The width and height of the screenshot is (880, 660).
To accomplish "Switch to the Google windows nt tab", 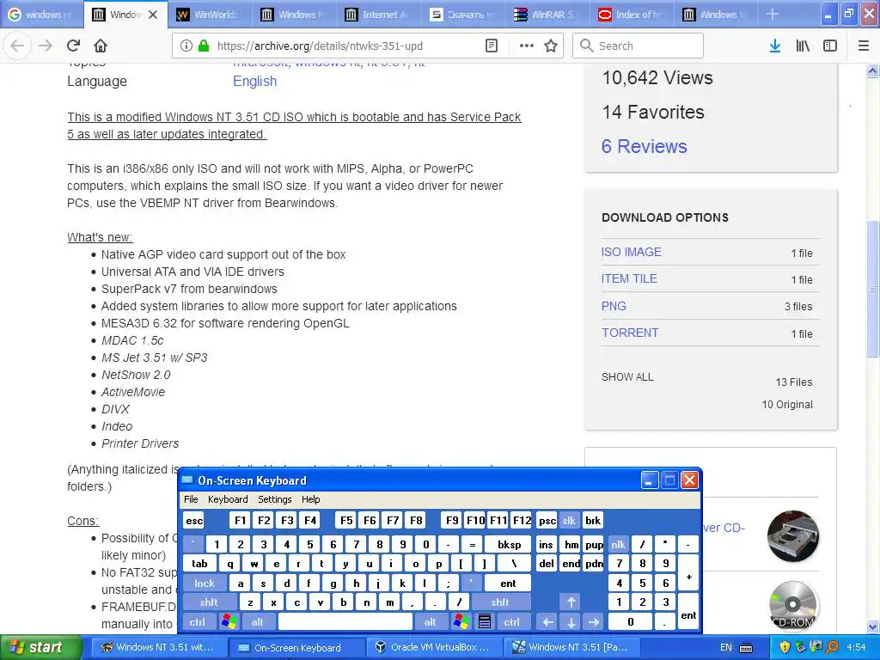I will click(x=41, y=15).
